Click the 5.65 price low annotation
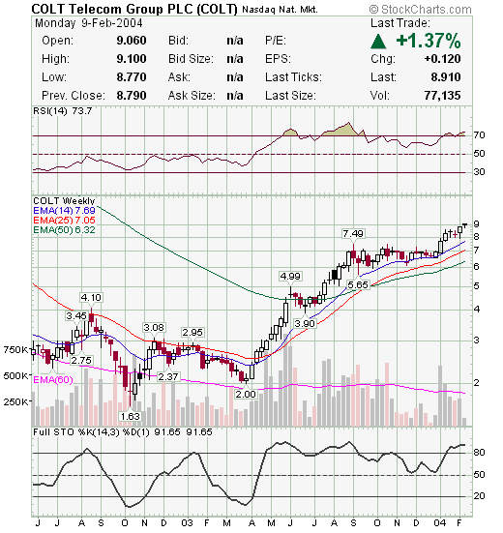This screenshot has width=503, height=533. click(x=358, y=284)
